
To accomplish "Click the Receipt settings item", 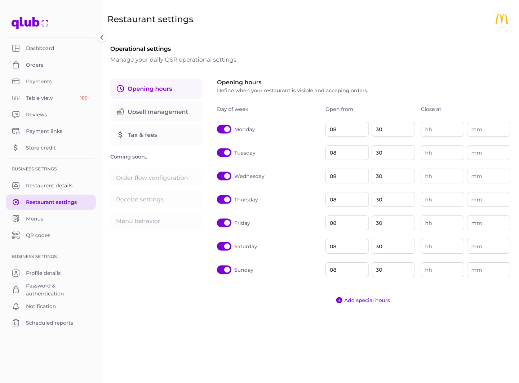I will [x=156, y=200].
